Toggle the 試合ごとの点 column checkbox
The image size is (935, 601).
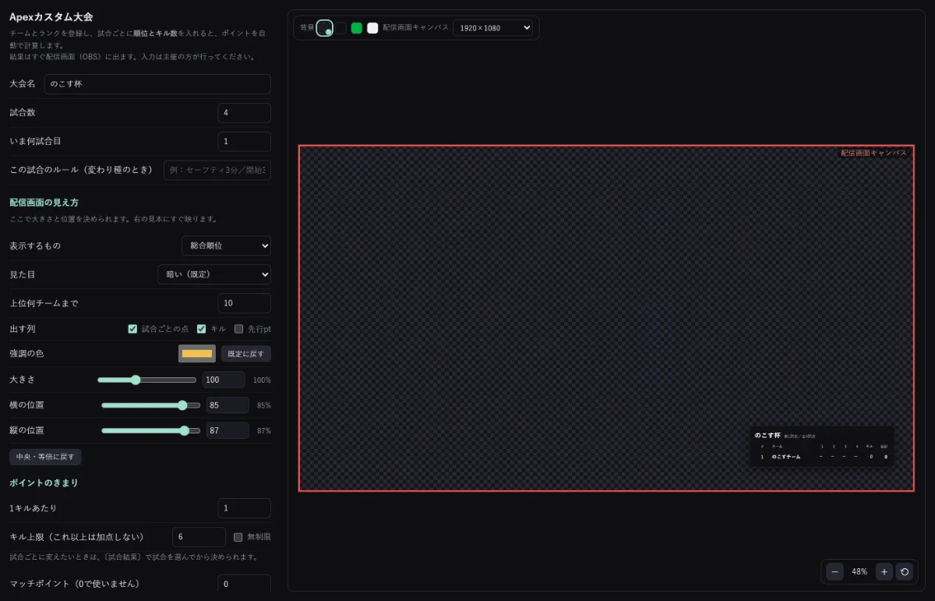click(132, 329)
